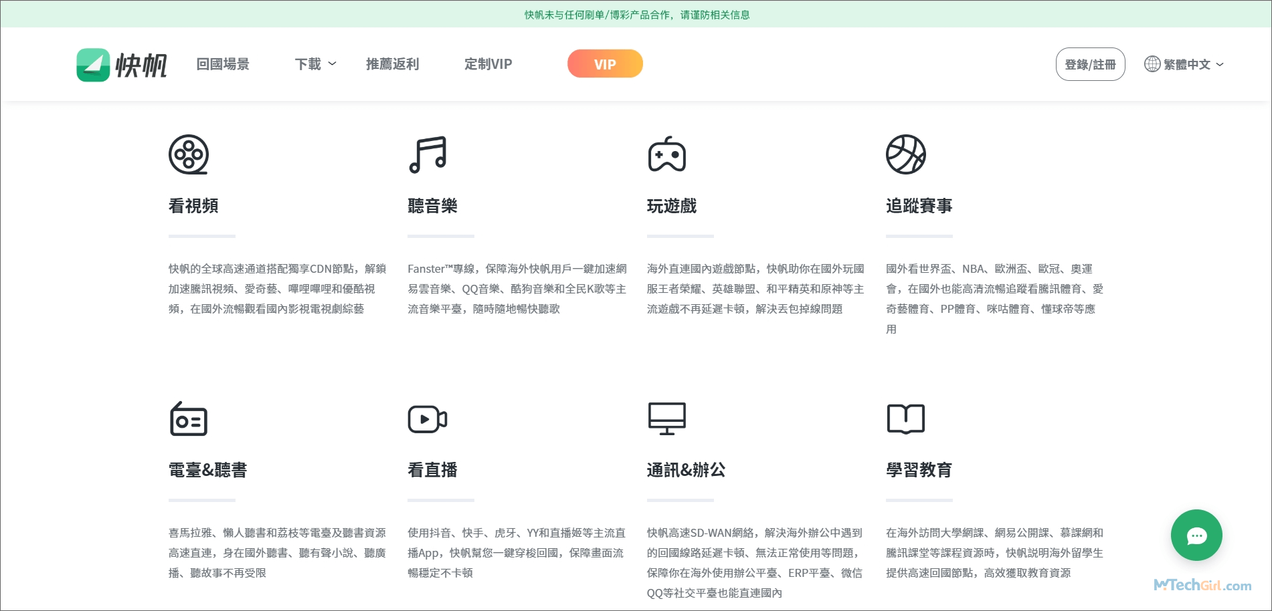Select 回國場景 in the navigation bar

[x=223, y=64]
